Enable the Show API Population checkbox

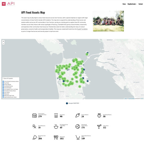[3, 78]
